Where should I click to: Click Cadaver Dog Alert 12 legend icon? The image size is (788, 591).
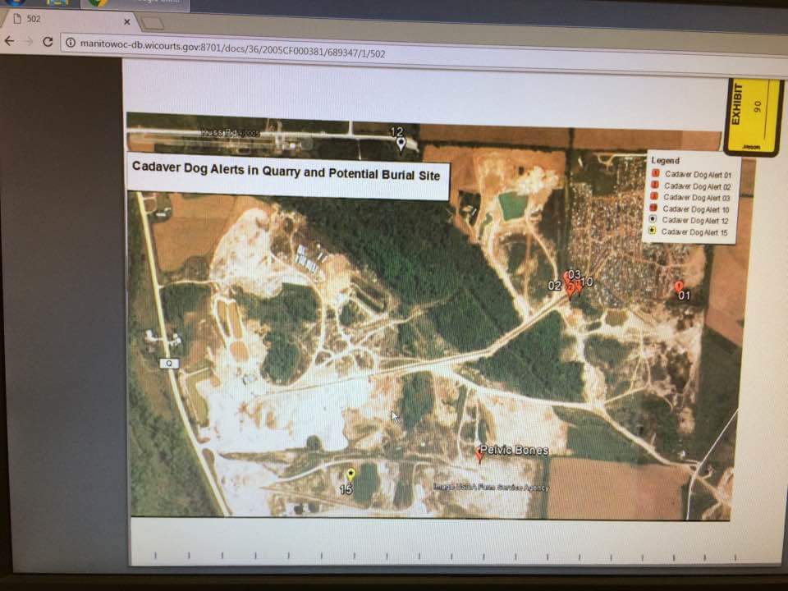pyautogui.click(x=653, y=221)
